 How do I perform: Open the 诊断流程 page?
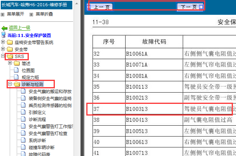pyautogui.click(x=37, y=119)
